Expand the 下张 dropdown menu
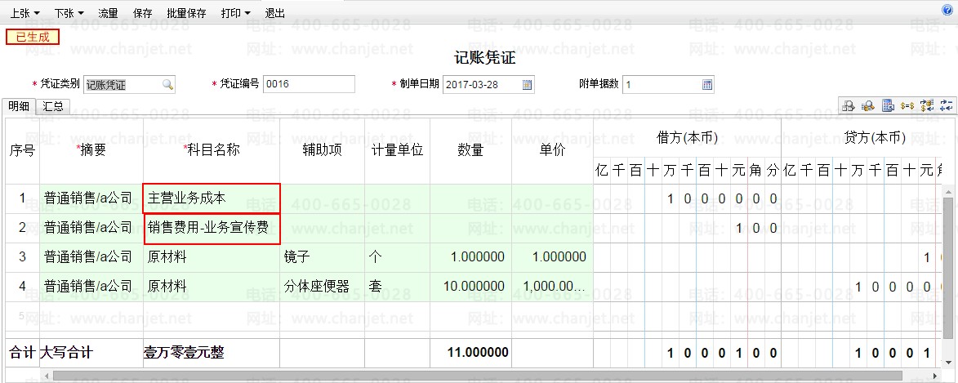This screenshot has width=958, height=383. pos(69,14)
